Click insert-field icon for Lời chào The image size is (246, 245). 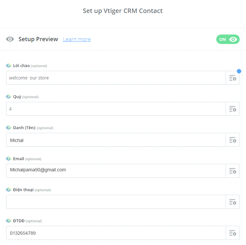232,78
